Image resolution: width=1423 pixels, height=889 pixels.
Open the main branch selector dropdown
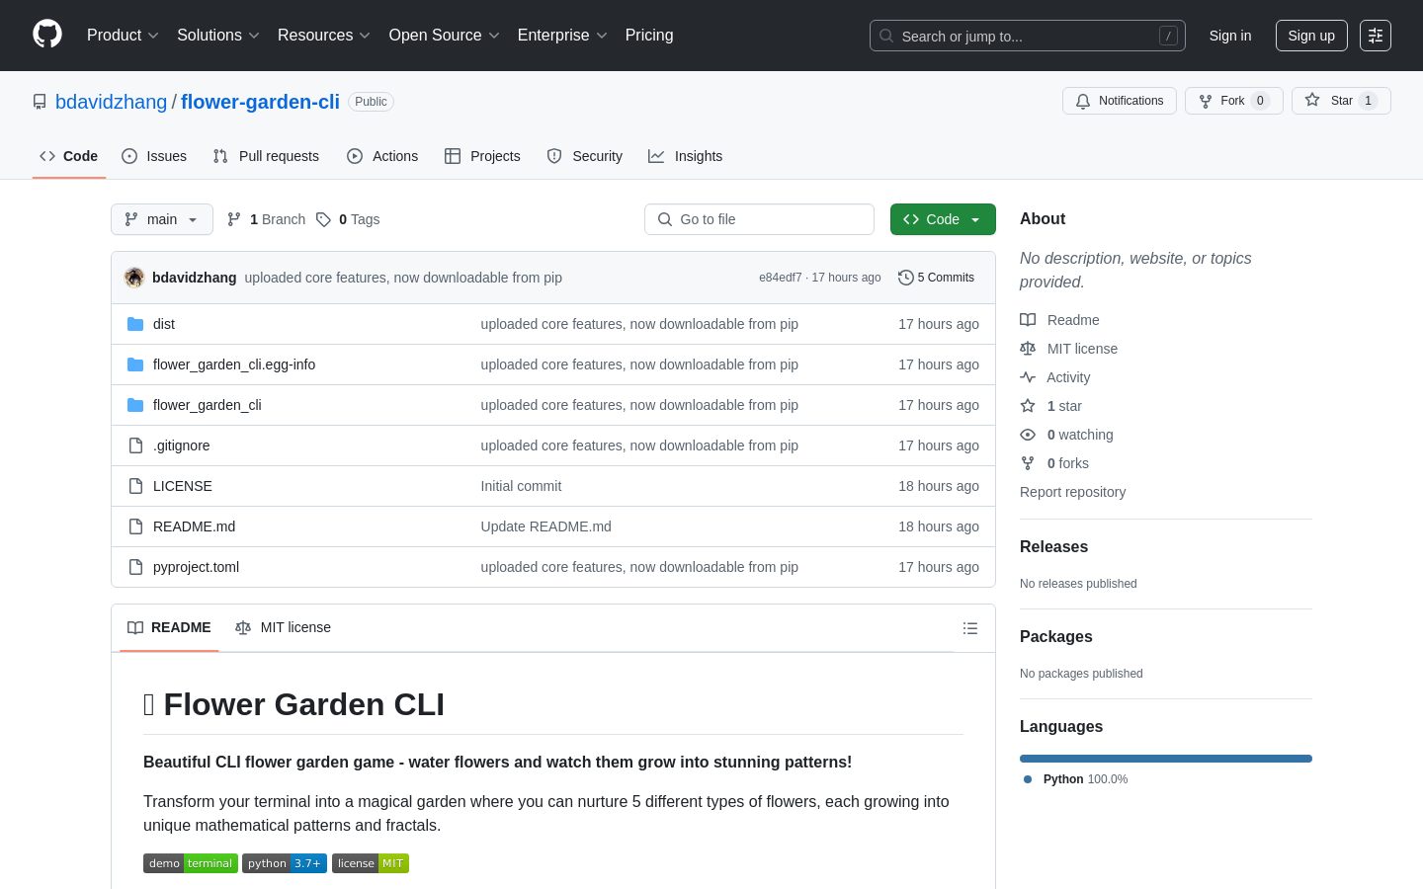pos(162,219)
